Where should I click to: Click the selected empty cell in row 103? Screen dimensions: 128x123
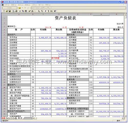coord(101,87)
